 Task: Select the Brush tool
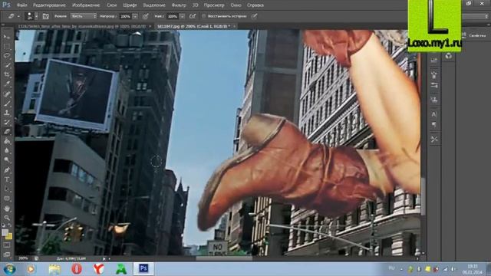click(7, 103)
